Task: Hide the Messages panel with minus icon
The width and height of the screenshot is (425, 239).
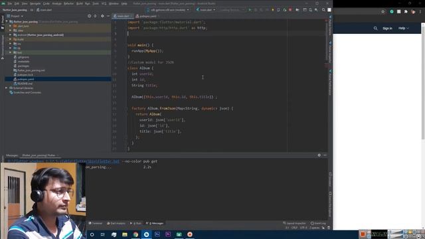Action: coord(325,155)
